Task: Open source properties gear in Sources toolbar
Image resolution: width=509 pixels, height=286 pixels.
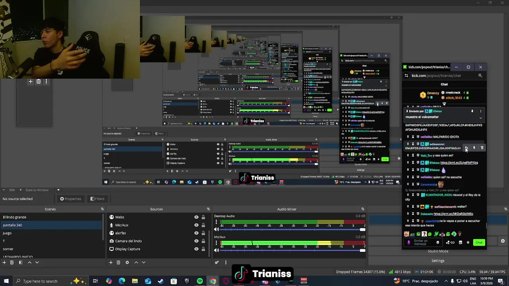Action: (x=127, y=263)
